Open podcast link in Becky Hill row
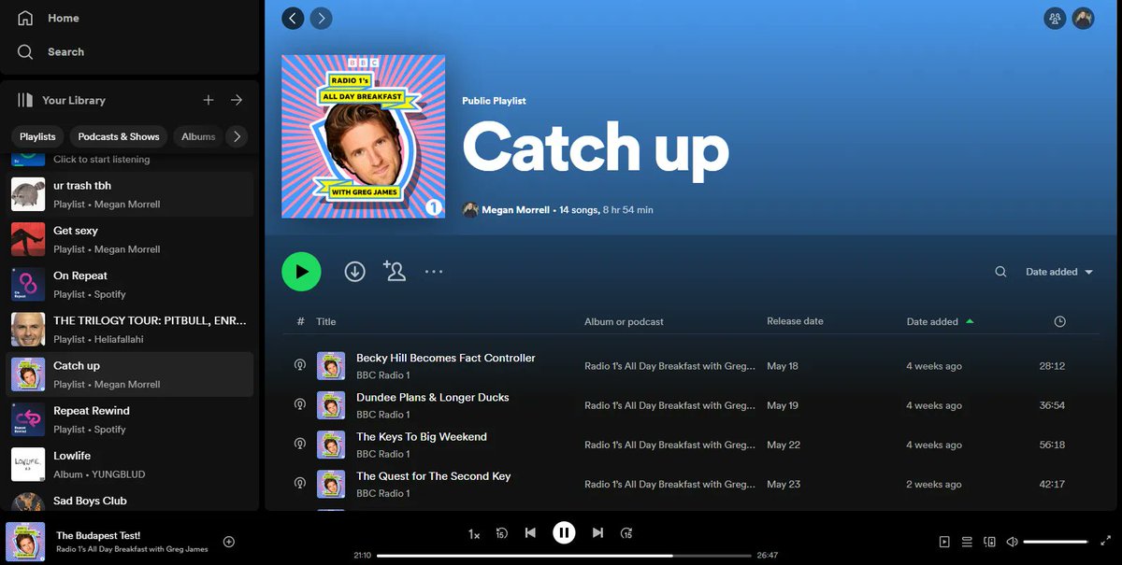 pos(669,366)
